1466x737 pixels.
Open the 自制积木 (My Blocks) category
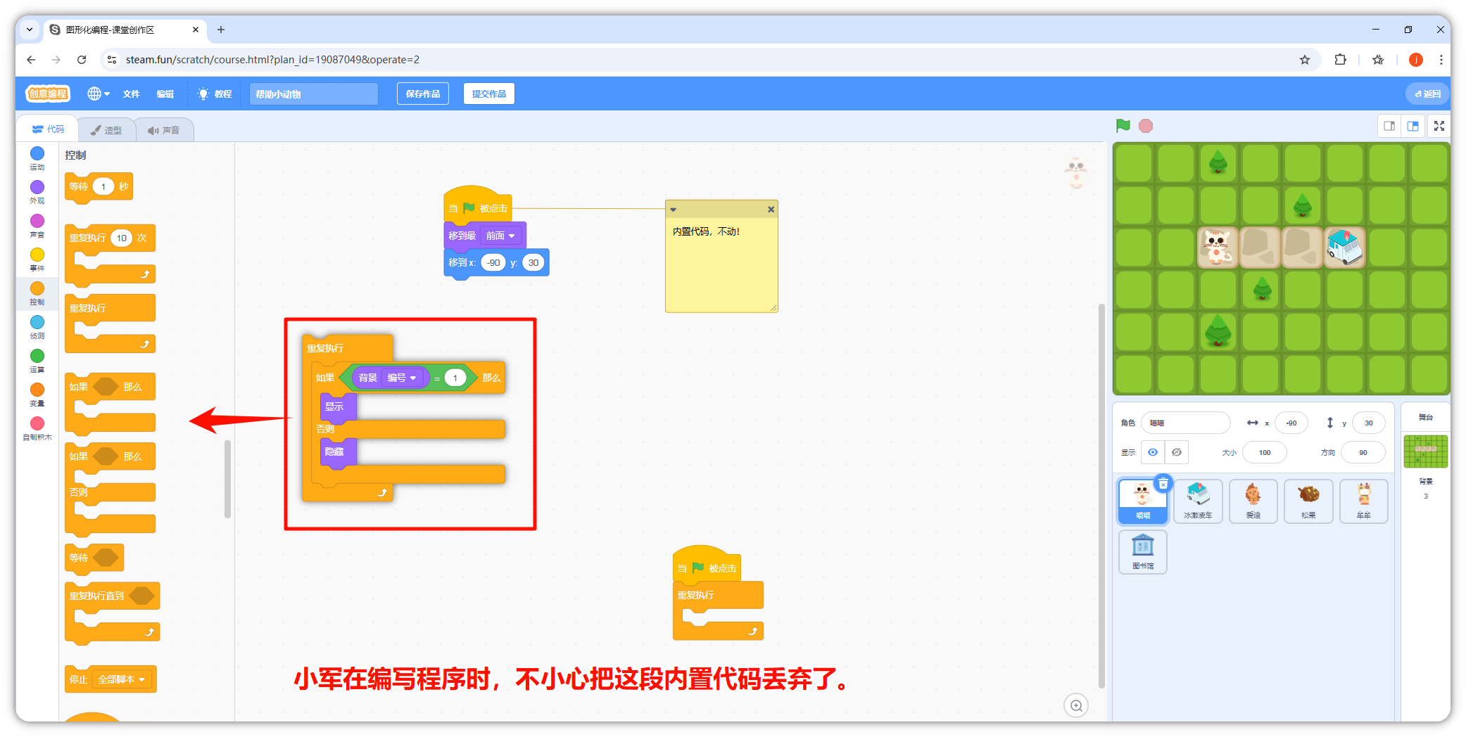tap(37, 428)
